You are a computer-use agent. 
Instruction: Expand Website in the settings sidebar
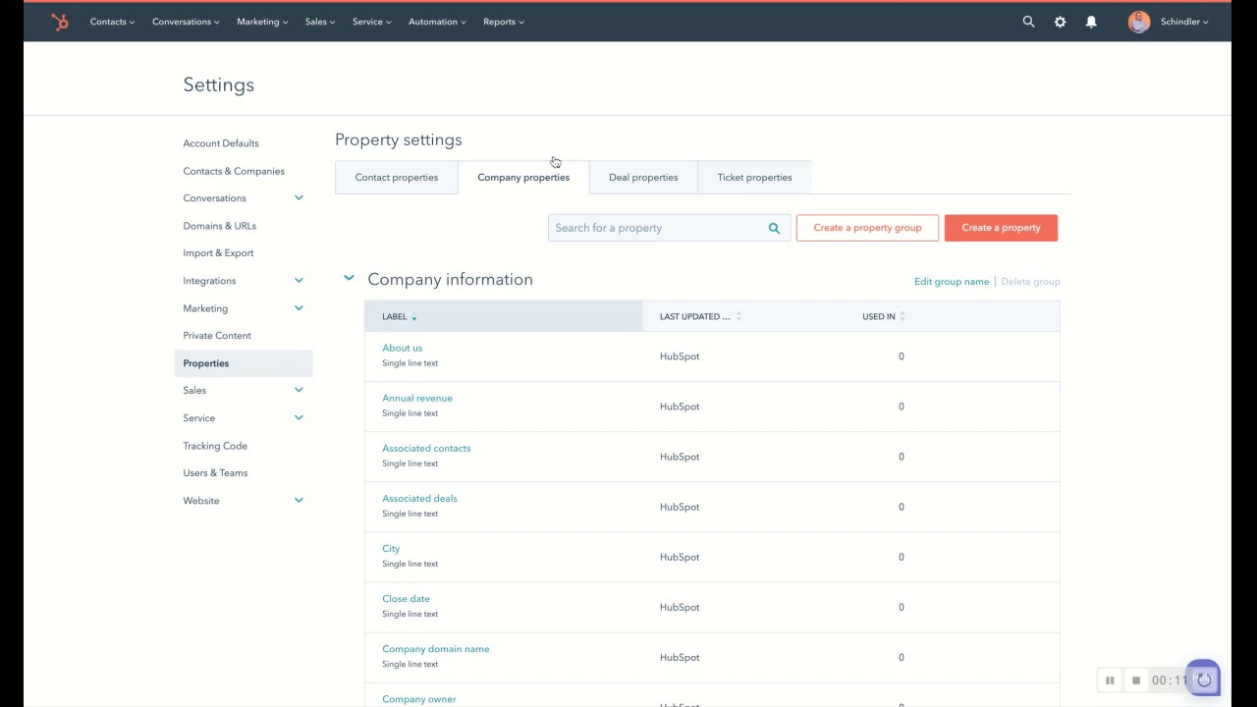point(299,501)
